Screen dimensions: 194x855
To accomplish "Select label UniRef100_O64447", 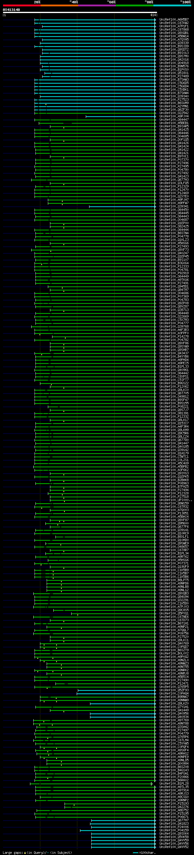I will click(x=174, y=119).
